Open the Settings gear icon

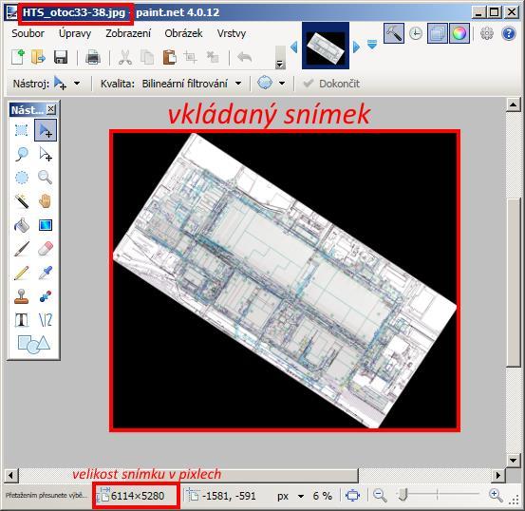(x=486, y=33)
